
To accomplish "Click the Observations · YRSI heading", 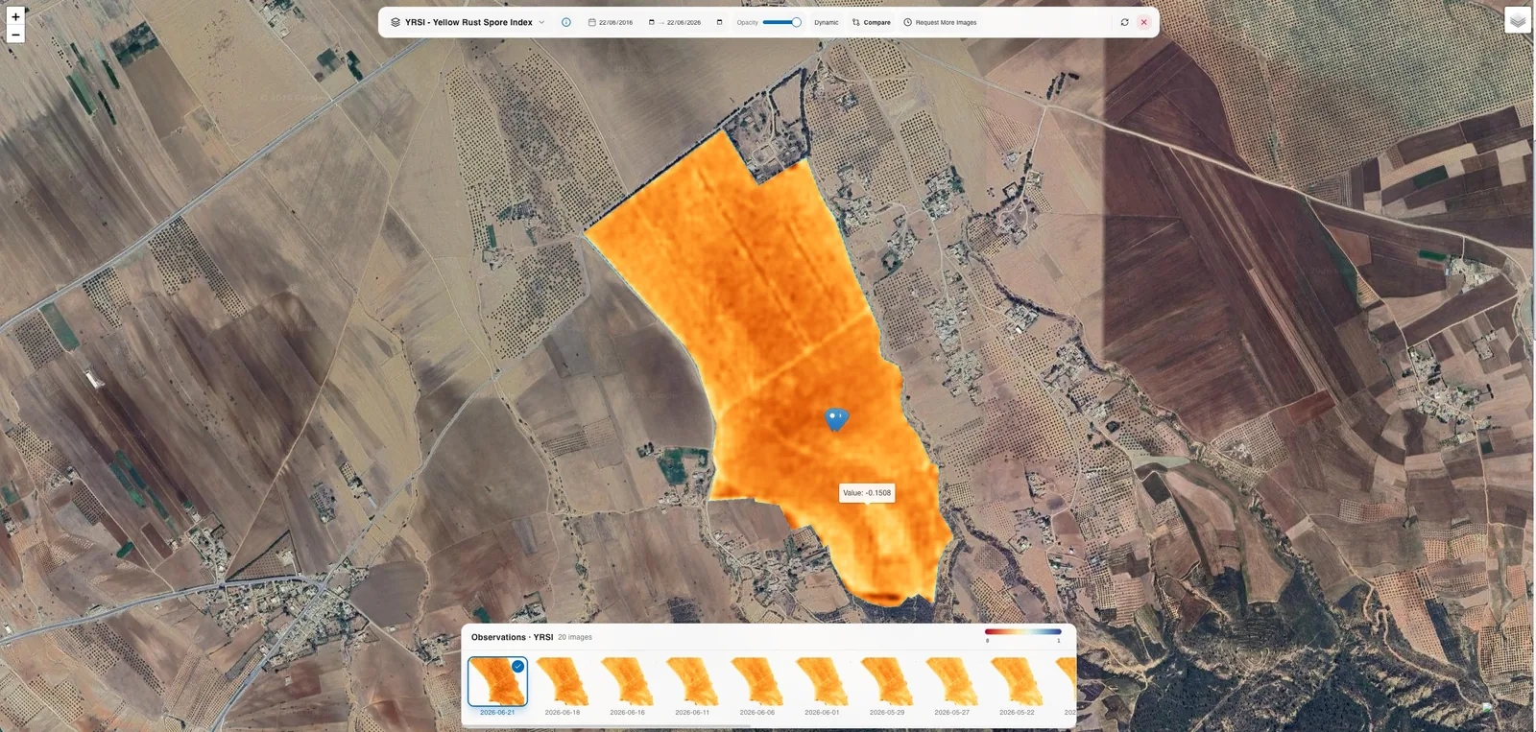I will tap(512, 637).
